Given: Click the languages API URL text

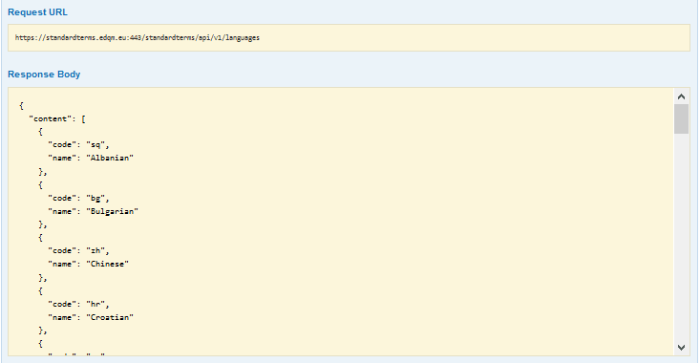Looking at the screenshot, I should tap(138, 38).
